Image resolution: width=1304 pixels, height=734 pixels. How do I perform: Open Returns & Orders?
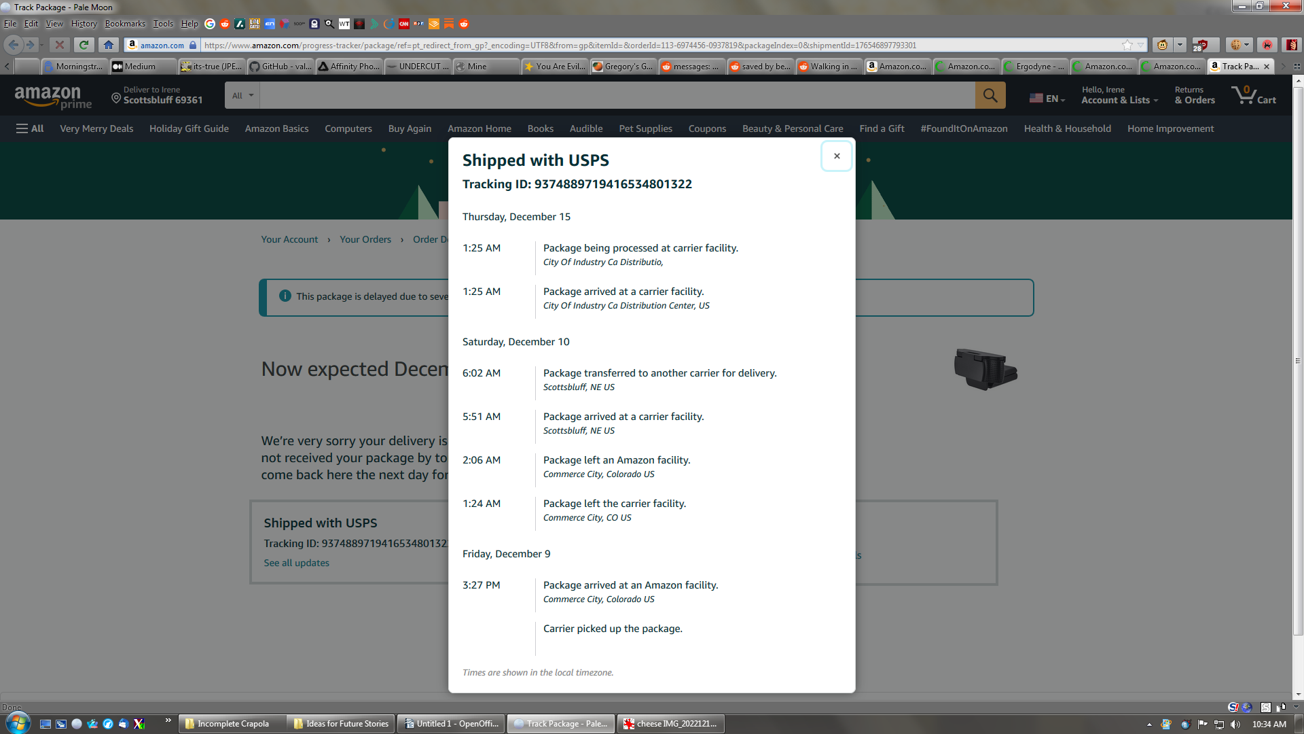[1195, 95]
